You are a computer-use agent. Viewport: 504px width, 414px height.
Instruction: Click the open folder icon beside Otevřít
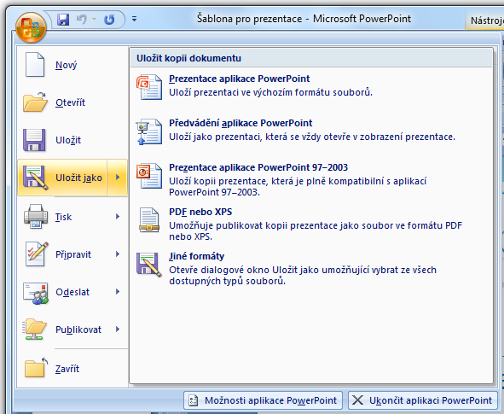pyautogui.click(x=35, y=102)
